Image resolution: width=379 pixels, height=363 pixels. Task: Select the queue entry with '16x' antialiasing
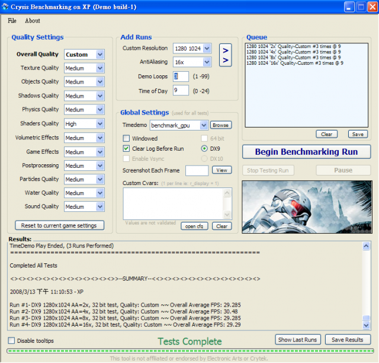(x=295, y=63)
